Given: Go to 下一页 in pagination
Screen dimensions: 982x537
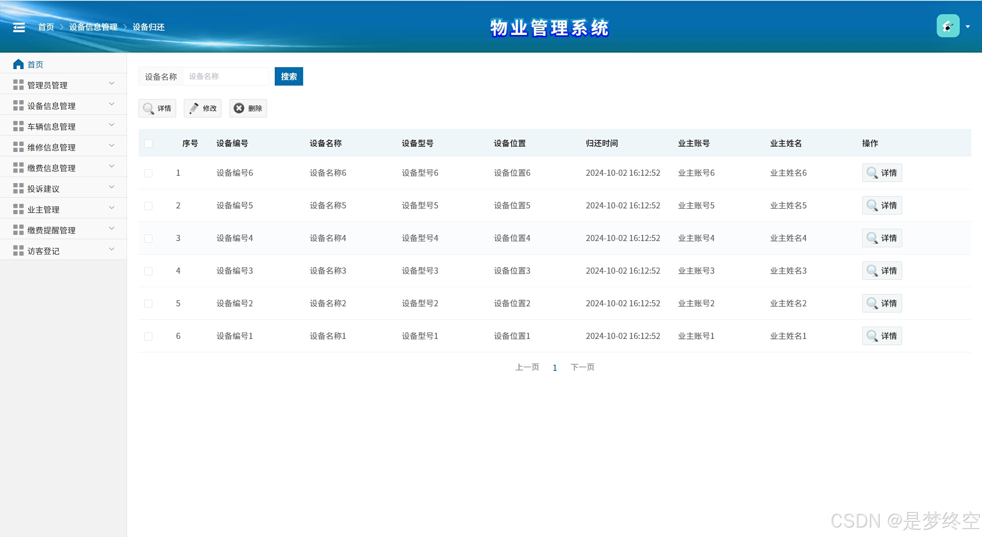Looking at the screenshot, I should [582, 367].
